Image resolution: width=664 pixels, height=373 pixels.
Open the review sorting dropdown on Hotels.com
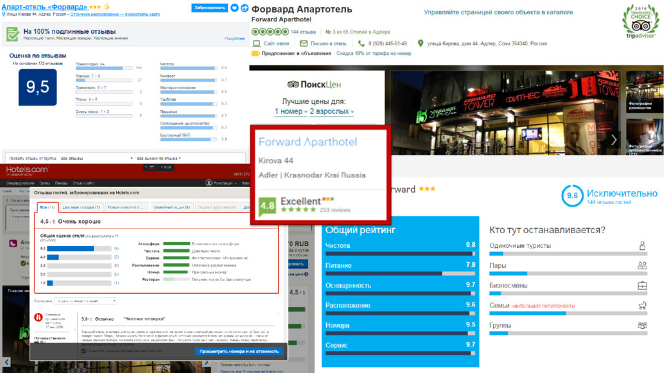pyautogui.click(x=85, y=301)
